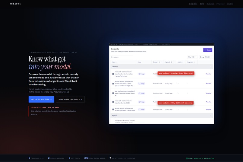Open incident 'race_code reaches income-classifier_3 under Canadian Human Rights Act'

pos(124,74)
